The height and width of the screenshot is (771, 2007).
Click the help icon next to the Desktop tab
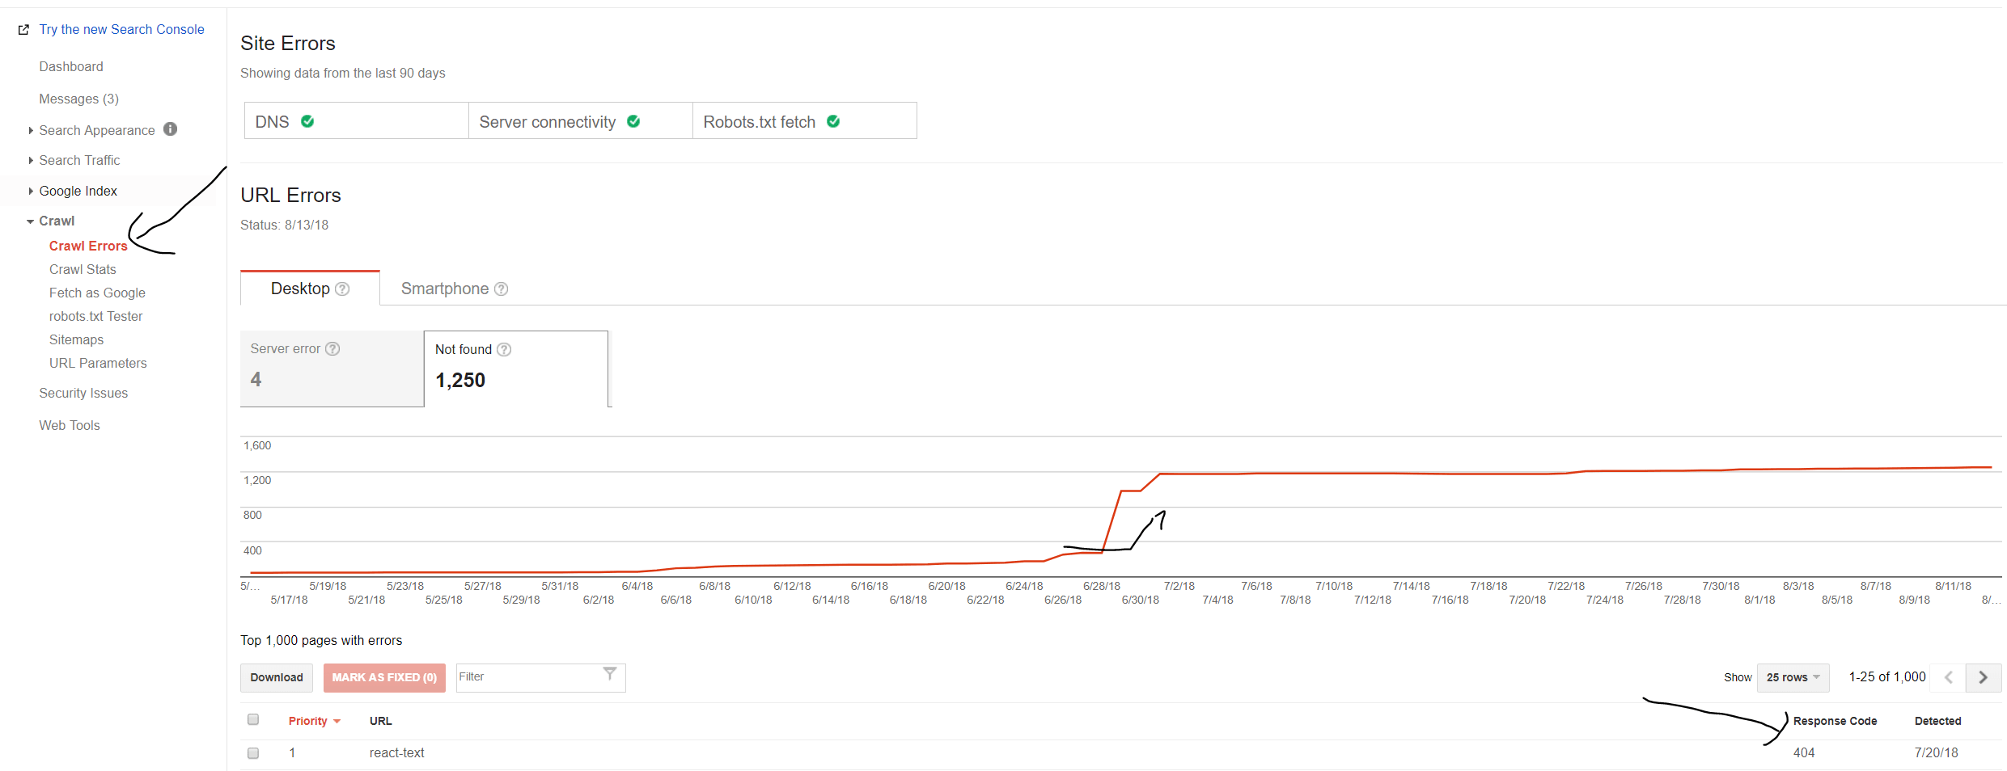pyautogui.click(x=342, y=289)
